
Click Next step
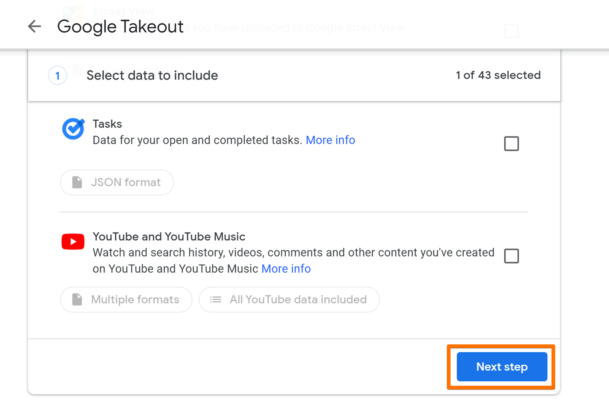tap(501, 367)
